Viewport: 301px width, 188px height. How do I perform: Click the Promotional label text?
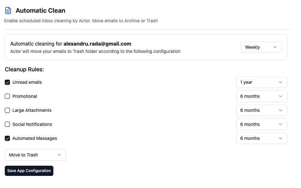(25, 96)
